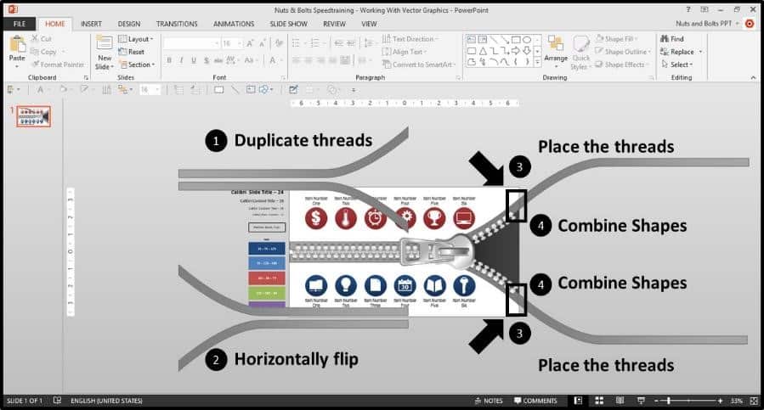Image resolution: width=764 pixels, height=410 pixels.
Task: Click Convert to SmartArt
Action: (x=419, y=65)
